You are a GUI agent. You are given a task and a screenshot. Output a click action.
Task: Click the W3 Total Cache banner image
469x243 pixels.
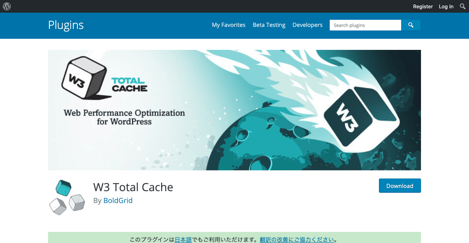pos(234,110)
